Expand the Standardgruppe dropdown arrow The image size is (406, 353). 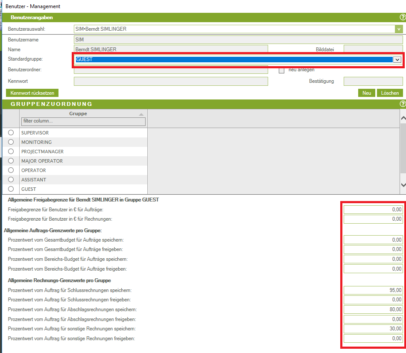click(x=397, y=60)
